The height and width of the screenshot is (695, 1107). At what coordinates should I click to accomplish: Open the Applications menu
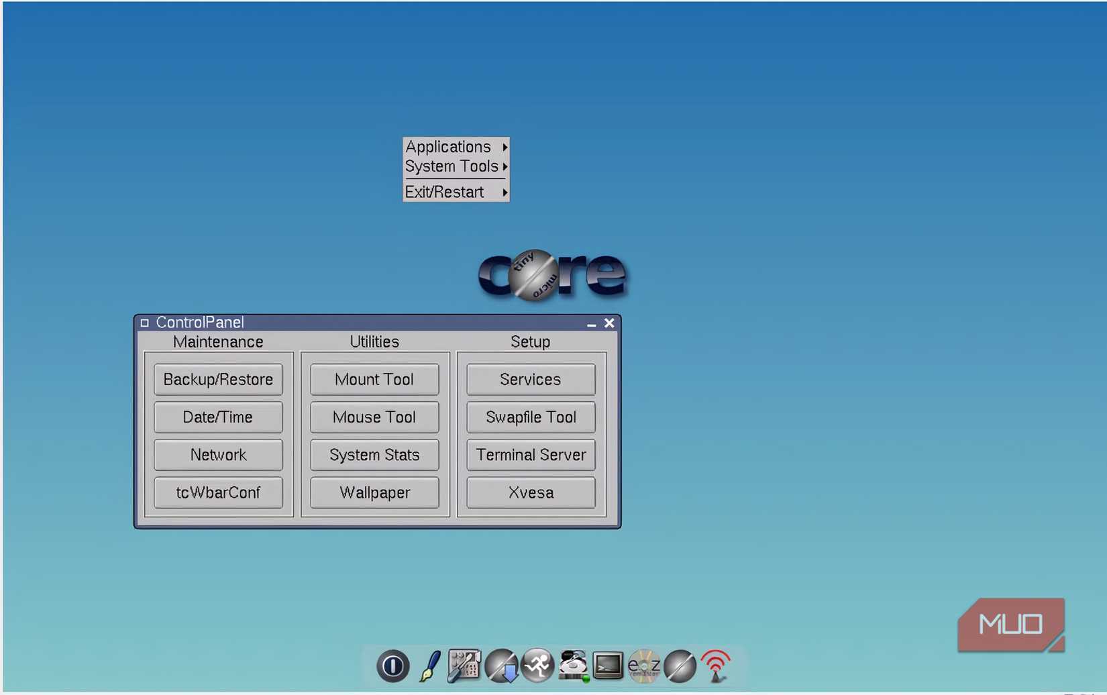447,146
